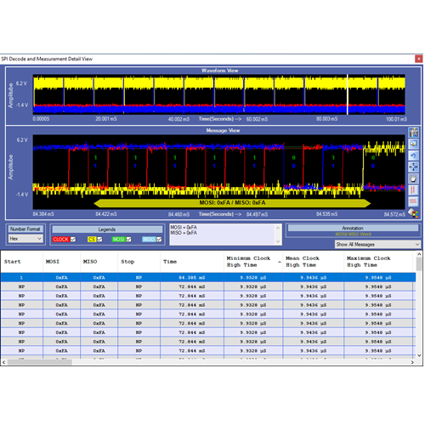Click the horizontal scrollbar left arrow
Screen dimensions: 425x425
pos(3,362)
